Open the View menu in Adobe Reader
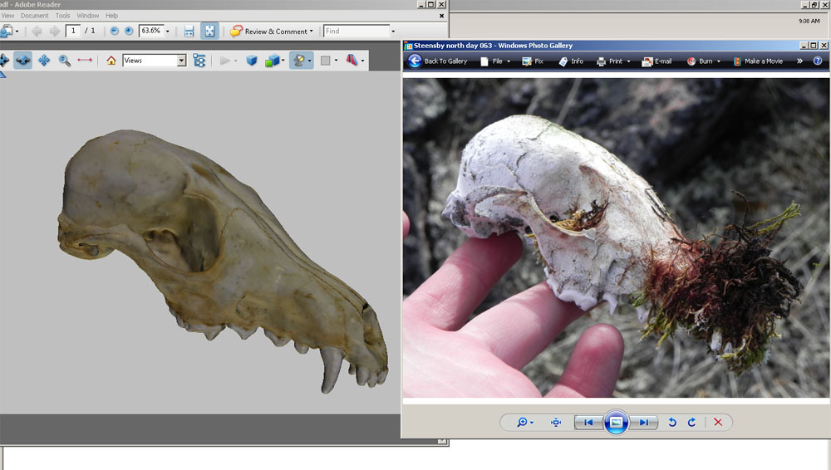The width and height of the screenshot is (831, 470). tap(7, 16)
